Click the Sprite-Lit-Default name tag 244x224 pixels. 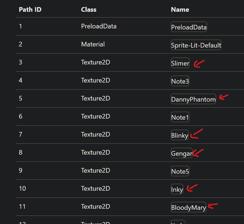196,45
